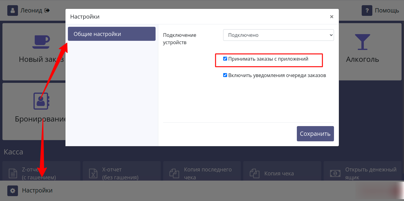This screenshot has width=404, height=201.
Task: Disable Принимать заказы с приложений
Action: [225, 58]
